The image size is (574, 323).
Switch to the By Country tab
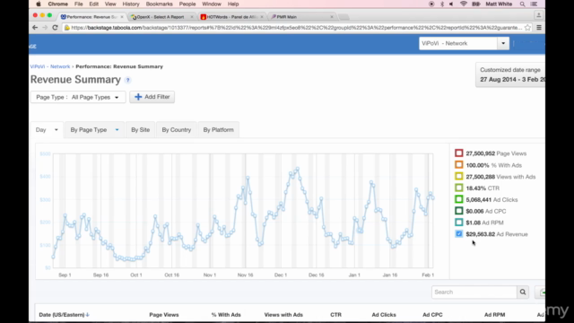pos(177,129)
